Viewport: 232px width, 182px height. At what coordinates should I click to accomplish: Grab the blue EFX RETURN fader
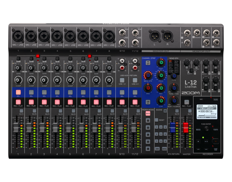(173, 127)
